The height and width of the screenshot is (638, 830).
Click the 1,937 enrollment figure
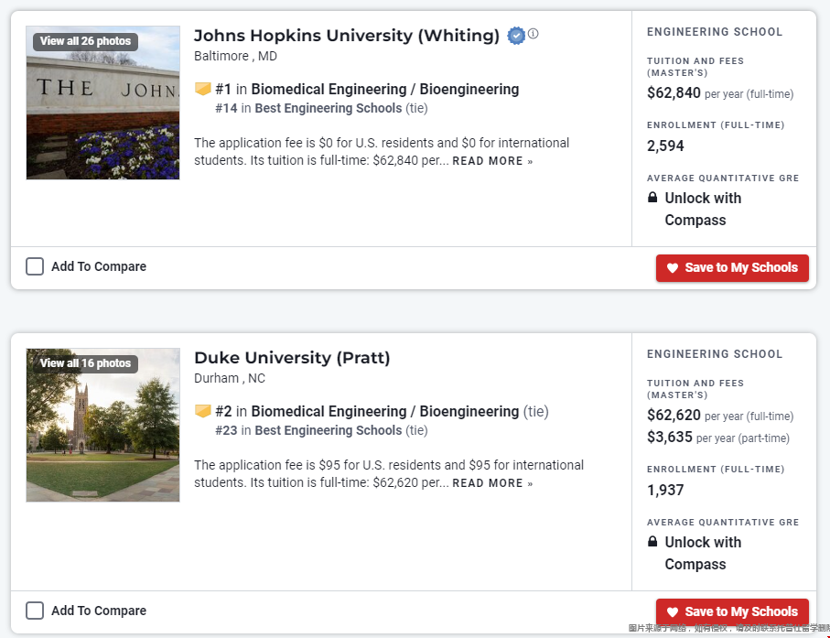(665, 491)
